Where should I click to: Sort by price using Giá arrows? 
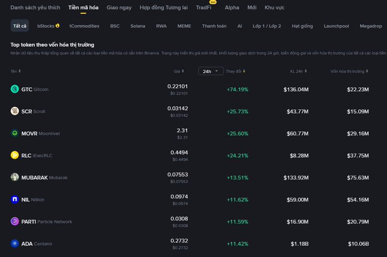(x=183, y=71)
